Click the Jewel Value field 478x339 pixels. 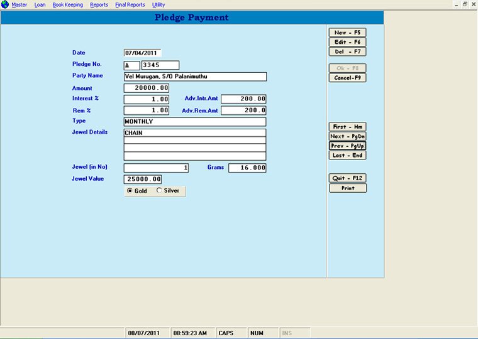pos(143,180)
